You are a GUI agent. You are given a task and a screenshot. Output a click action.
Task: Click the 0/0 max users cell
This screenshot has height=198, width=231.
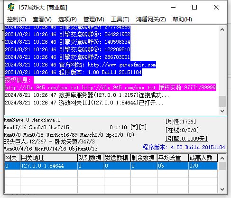203,166
